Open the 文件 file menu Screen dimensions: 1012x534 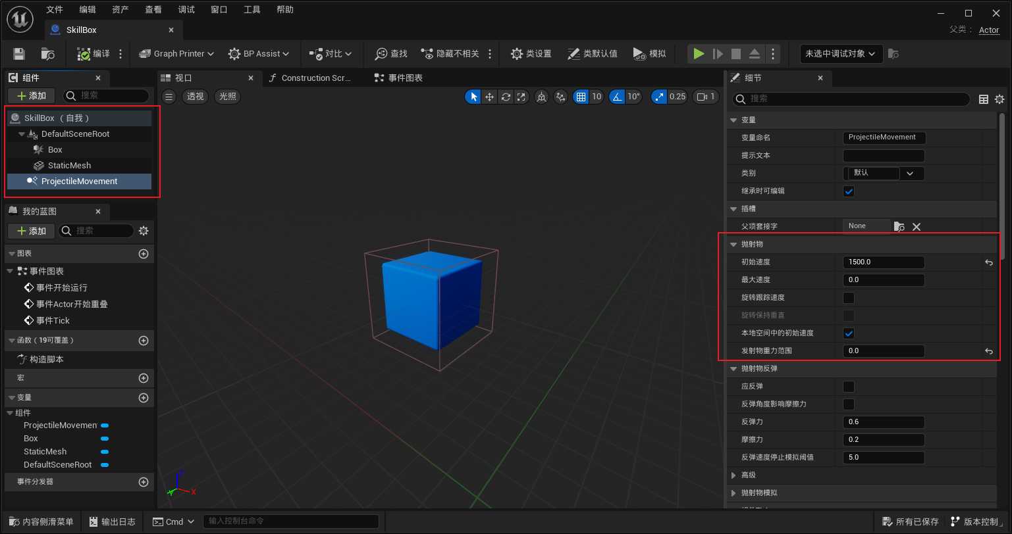pyautogui.click(x=55, y=10)
